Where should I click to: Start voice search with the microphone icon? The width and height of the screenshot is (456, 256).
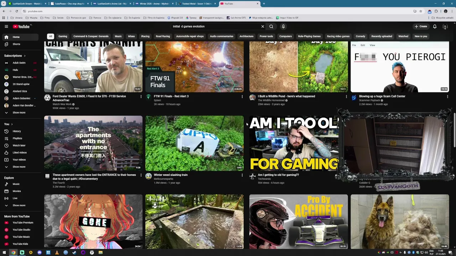(x=283, y=26)
